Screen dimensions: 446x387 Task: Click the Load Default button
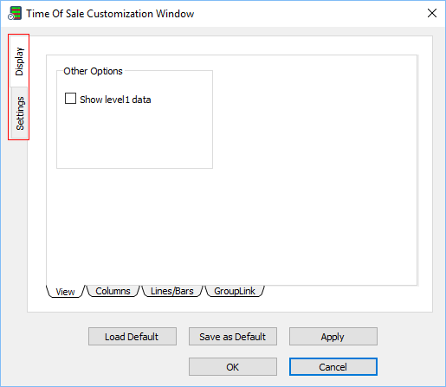pyautogui.click(x=133, y=337)
